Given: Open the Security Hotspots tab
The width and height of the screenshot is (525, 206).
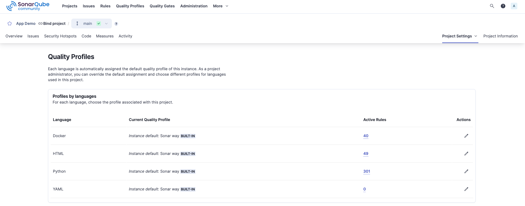Looking at the screenshot, I should tap(60, 36).
